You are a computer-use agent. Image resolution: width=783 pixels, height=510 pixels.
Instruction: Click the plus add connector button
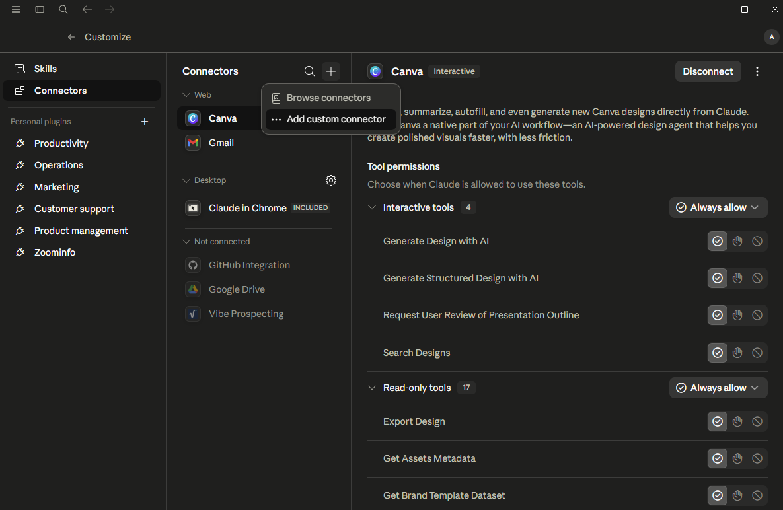(331, 71)
